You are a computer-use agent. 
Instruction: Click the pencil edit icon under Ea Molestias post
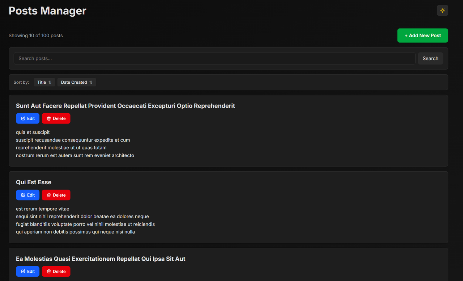click(23, 271)
